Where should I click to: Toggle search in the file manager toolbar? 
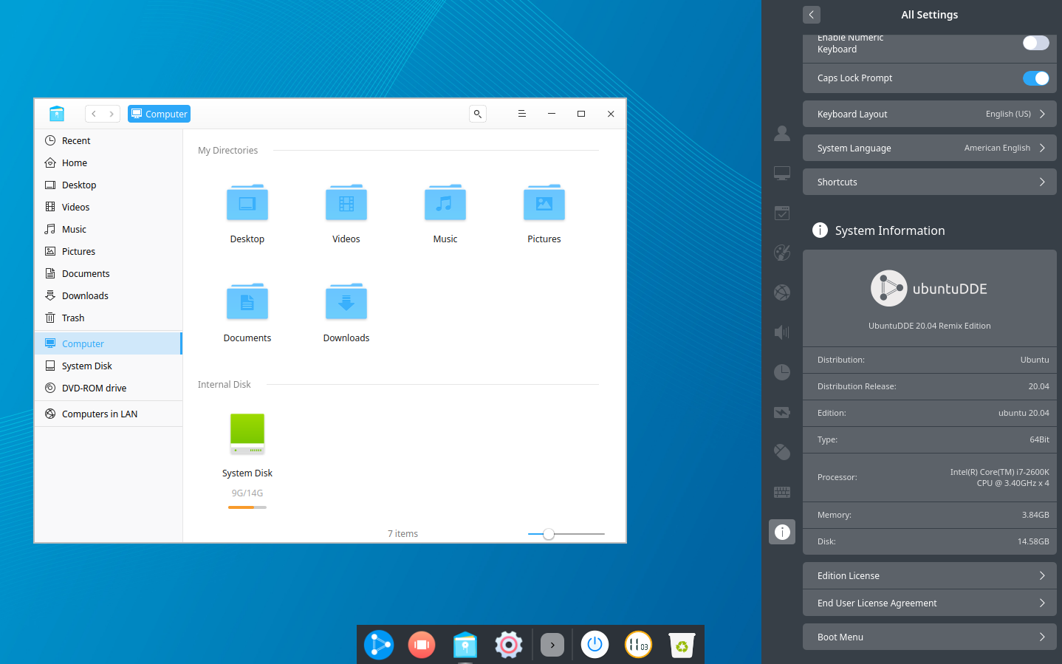point(477,114)
